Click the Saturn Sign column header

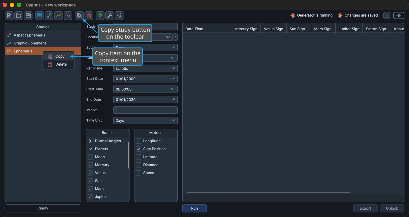point(376,29)
